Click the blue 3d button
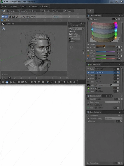The height and width of the screenshot is (166, 124). coord(4,17)
